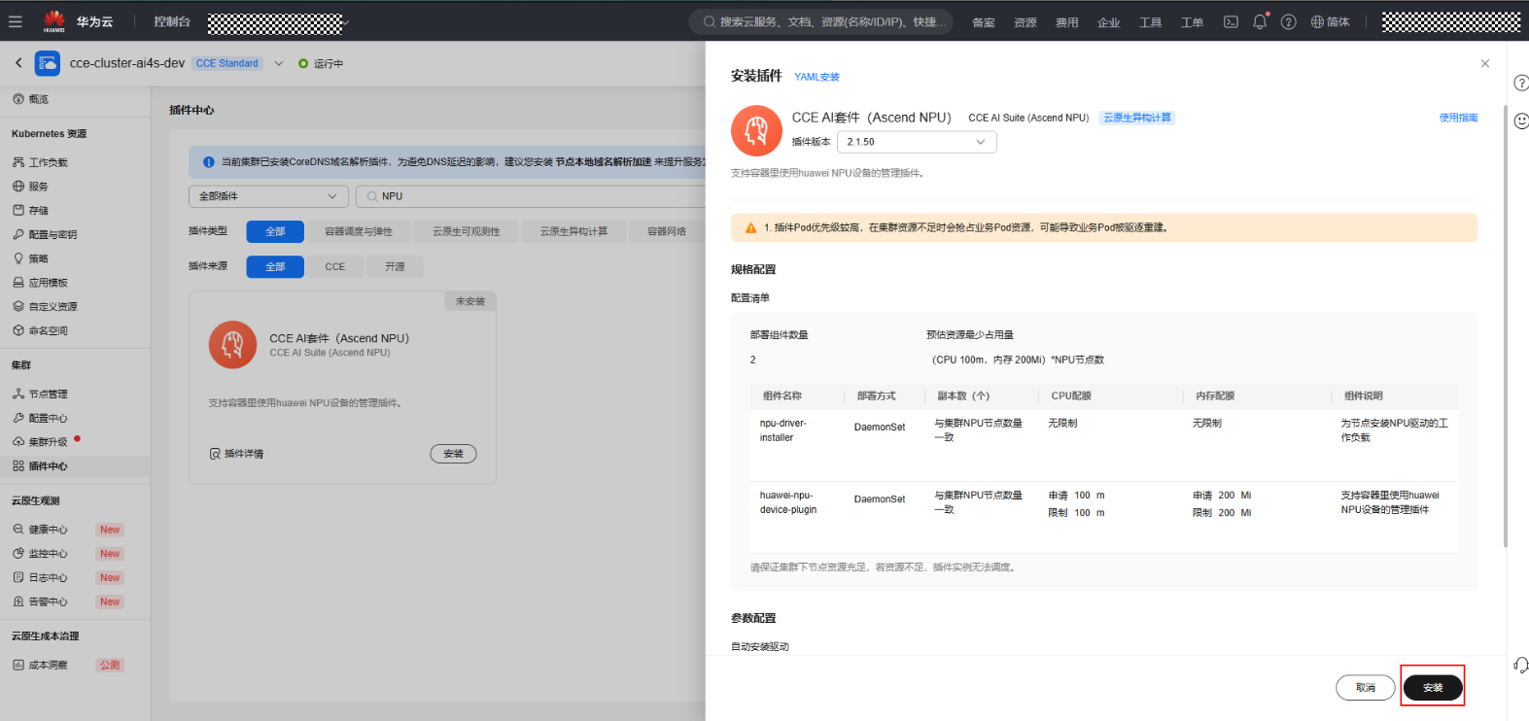1529x721 pixels.
Task: Click the search magnifier icon in the top bar
Action: click(x=710, y=21)
